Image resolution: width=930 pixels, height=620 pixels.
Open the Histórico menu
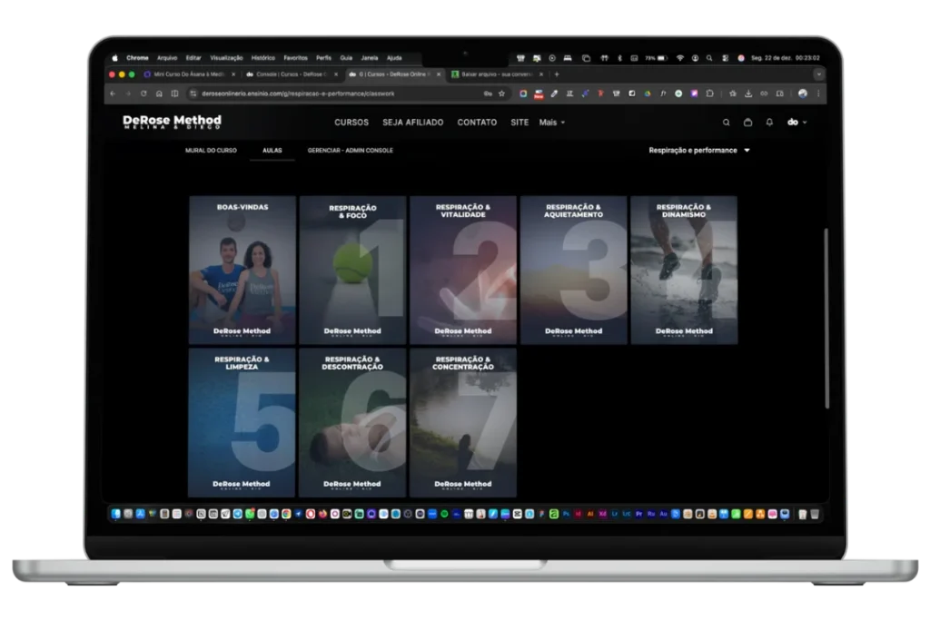click(x=262, y=58)
